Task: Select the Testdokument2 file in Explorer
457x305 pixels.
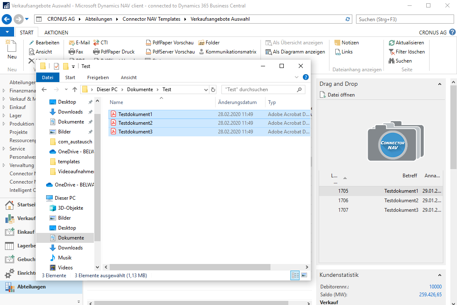Action: click(x=209, y=123)
